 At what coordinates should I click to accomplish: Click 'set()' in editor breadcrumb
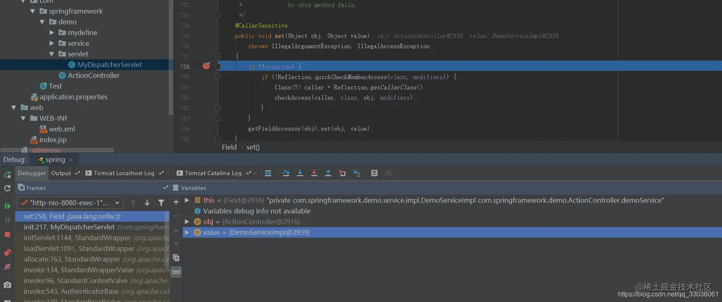[253, 147]
